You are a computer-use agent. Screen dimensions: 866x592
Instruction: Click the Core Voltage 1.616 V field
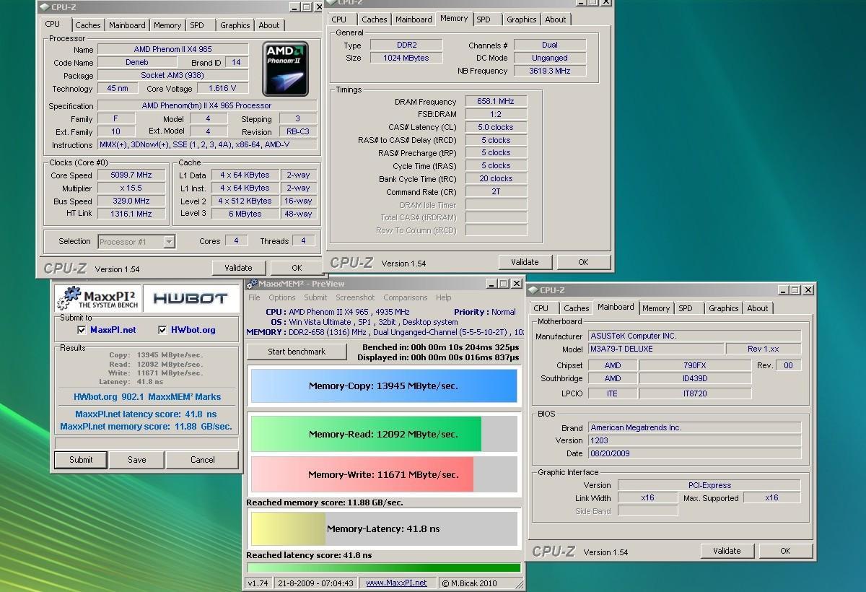(x=222, y=89)
